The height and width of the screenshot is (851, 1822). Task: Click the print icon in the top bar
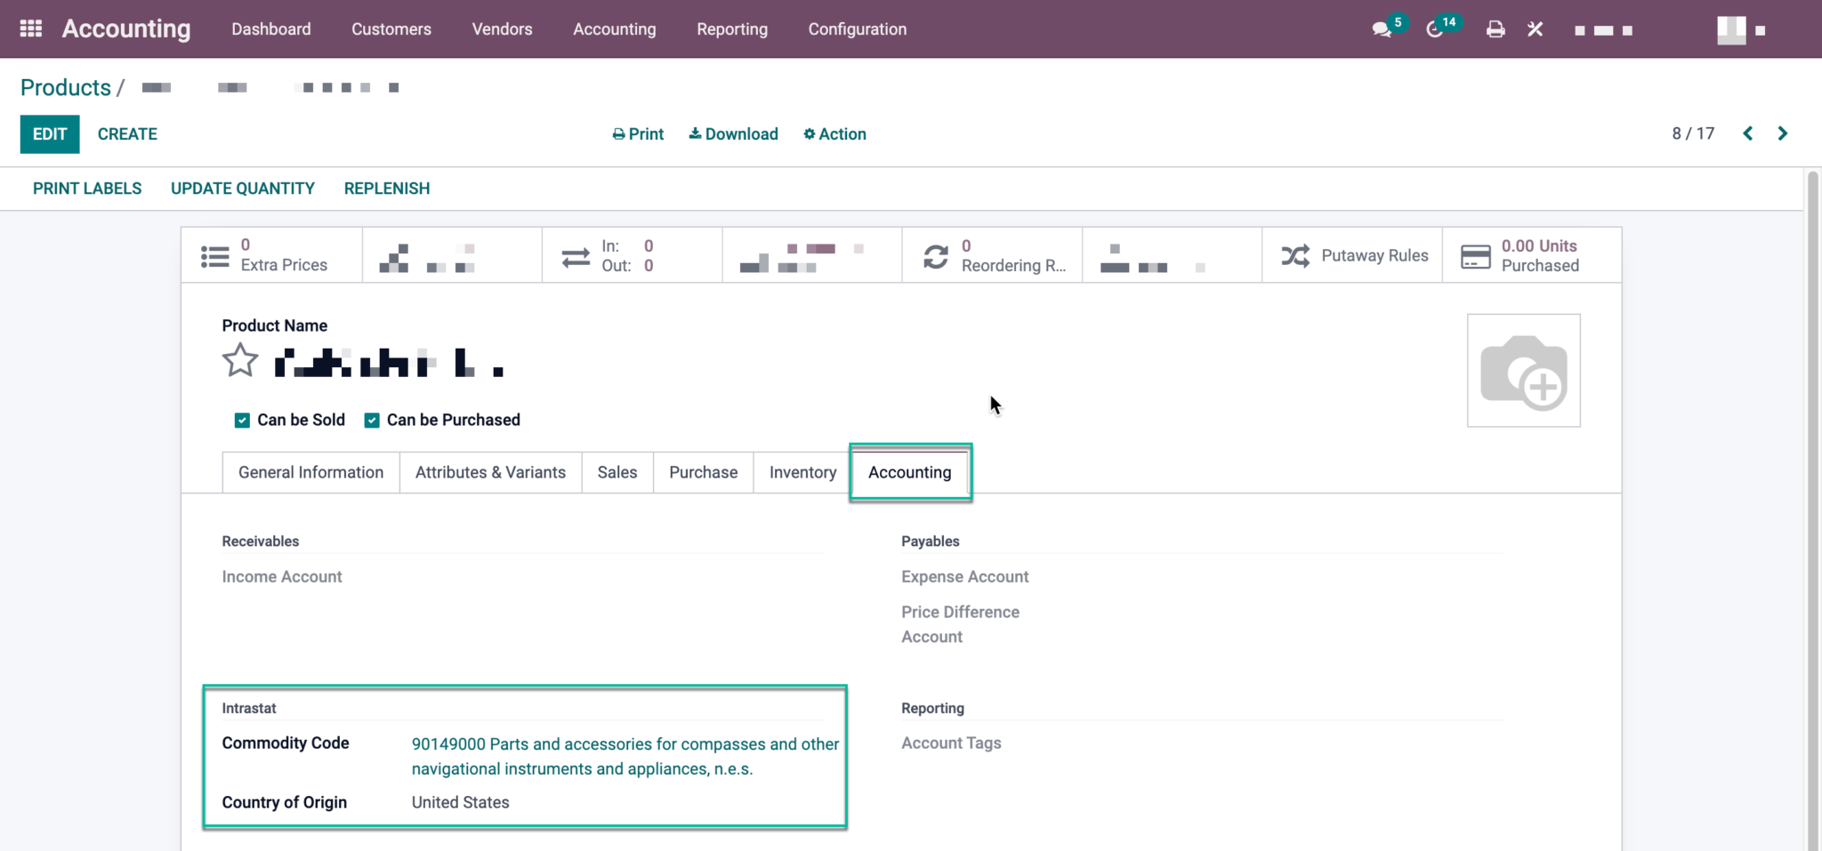[1495, 28]
